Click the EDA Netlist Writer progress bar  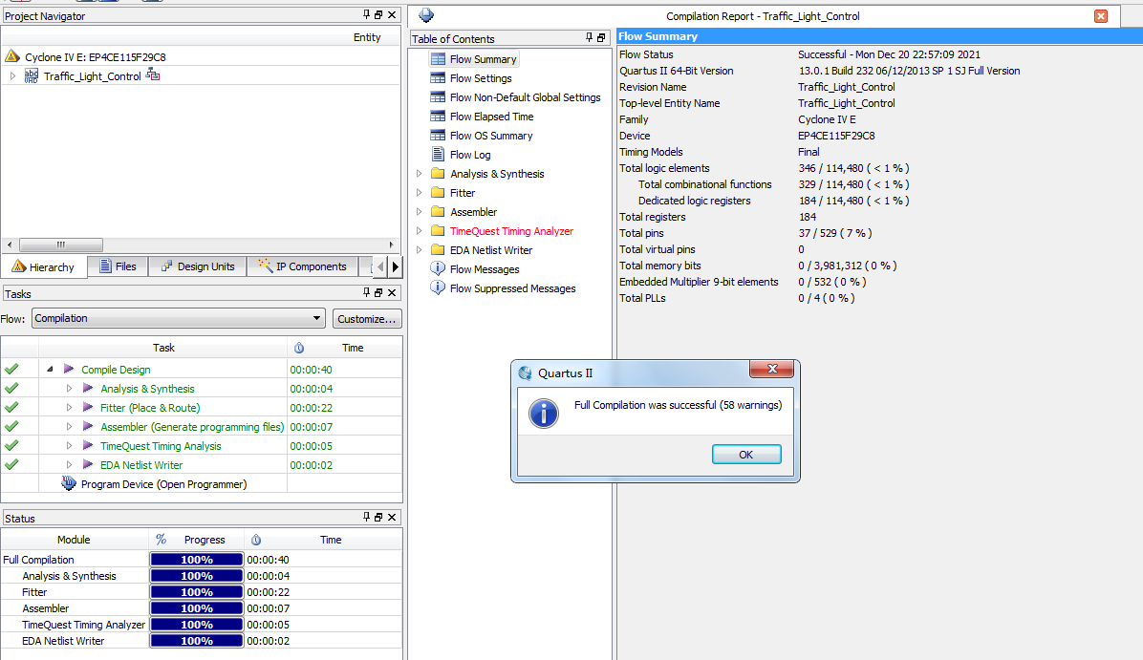pyautogui.click(x=197, y=641)
